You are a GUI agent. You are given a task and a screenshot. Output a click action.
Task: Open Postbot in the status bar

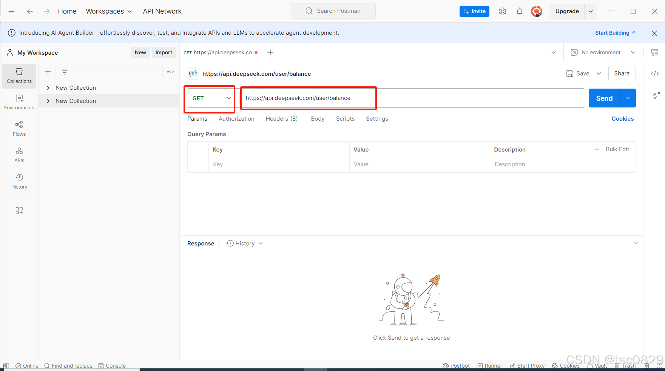click(x=456, y=366)
